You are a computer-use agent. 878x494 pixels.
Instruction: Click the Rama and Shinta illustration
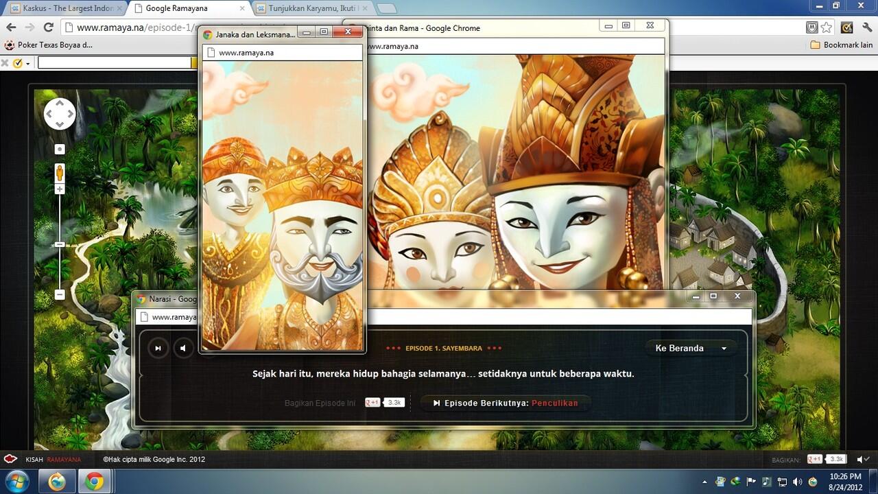click(x=516, y=172)
